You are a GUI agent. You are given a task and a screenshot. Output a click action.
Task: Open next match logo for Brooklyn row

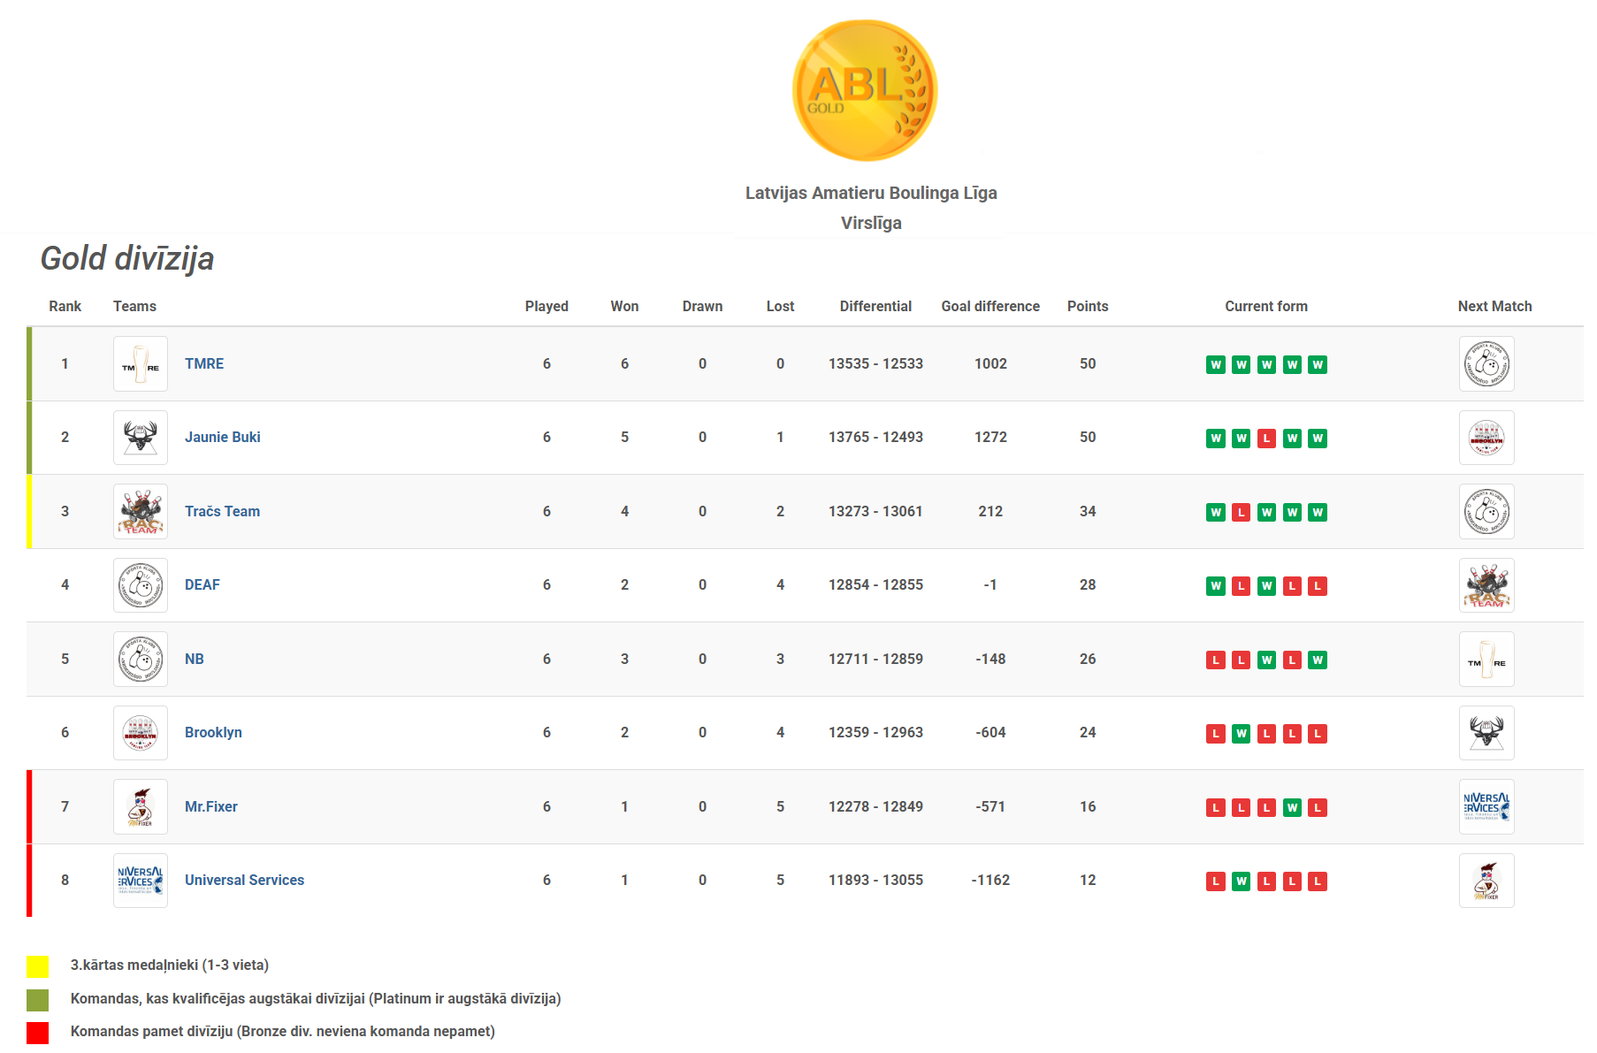[1486, 733]
